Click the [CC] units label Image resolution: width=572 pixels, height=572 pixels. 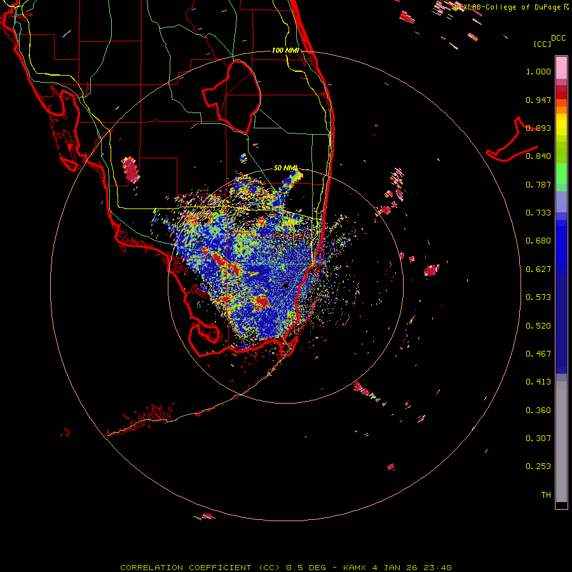542,44
